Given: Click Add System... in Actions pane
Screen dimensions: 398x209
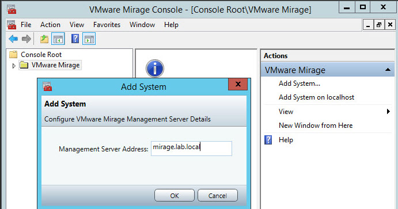Looking at the screenshot, I should (300, 83).
